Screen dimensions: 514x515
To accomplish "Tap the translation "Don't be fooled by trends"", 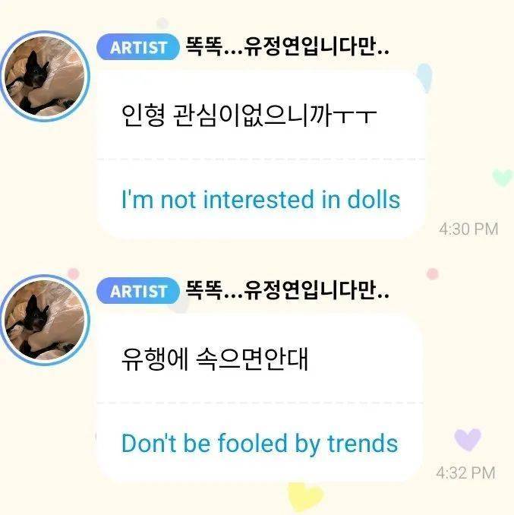I will [x=260, y=444].
